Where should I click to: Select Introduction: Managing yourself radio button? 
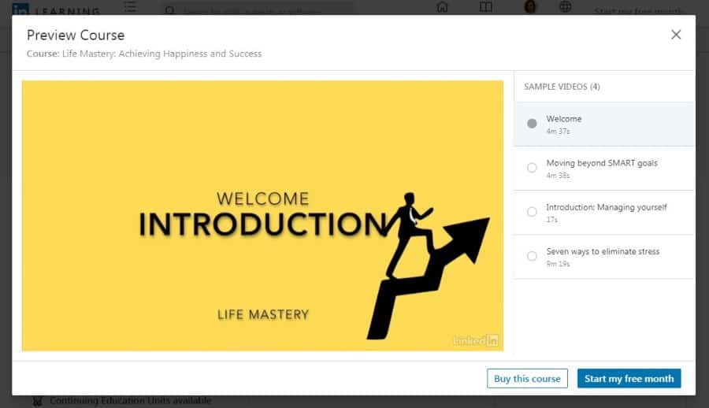pos(532,212)
